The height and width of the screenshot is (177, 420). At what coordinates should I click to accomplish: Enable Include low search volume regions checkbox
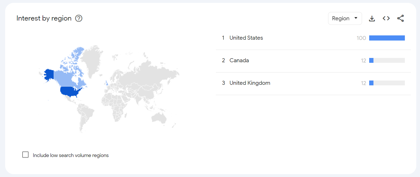(x=25, y=155)
